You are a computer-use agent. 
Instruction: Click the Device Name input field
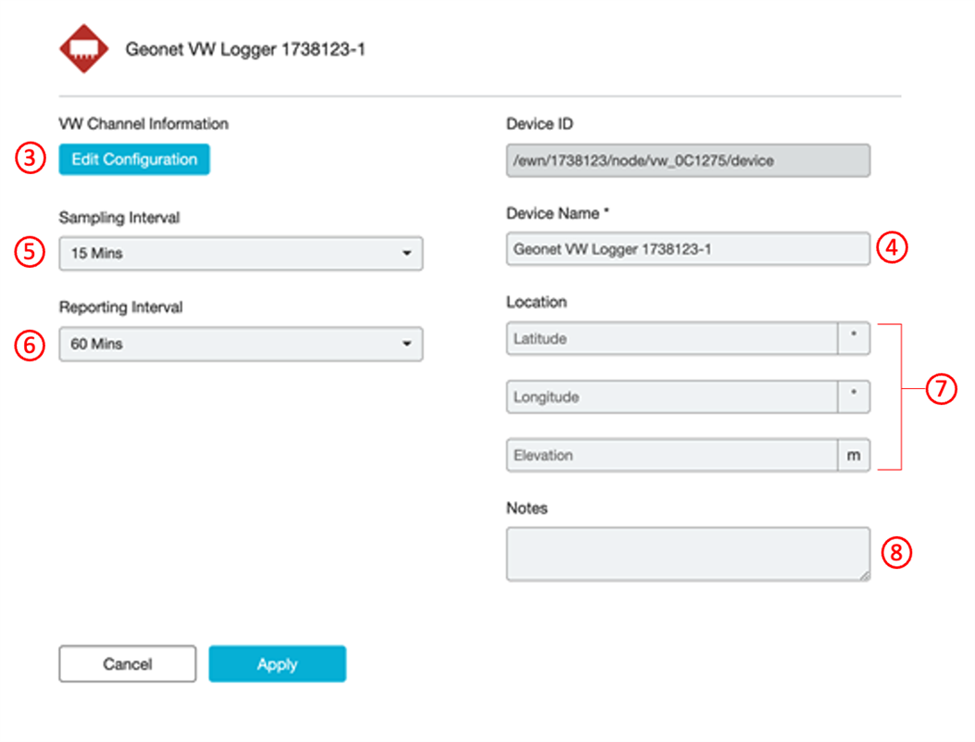click(x=688, y=249)
